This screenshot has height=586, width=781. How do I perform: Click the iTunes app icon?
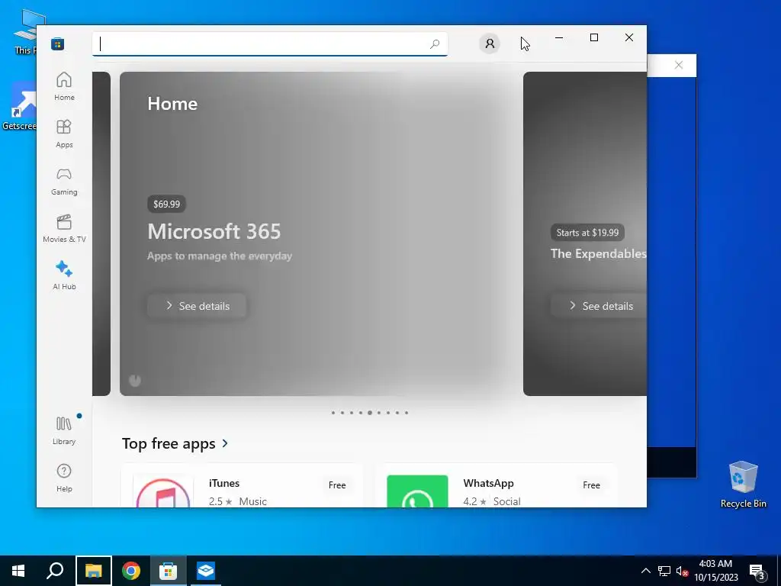tap(163, 491)
